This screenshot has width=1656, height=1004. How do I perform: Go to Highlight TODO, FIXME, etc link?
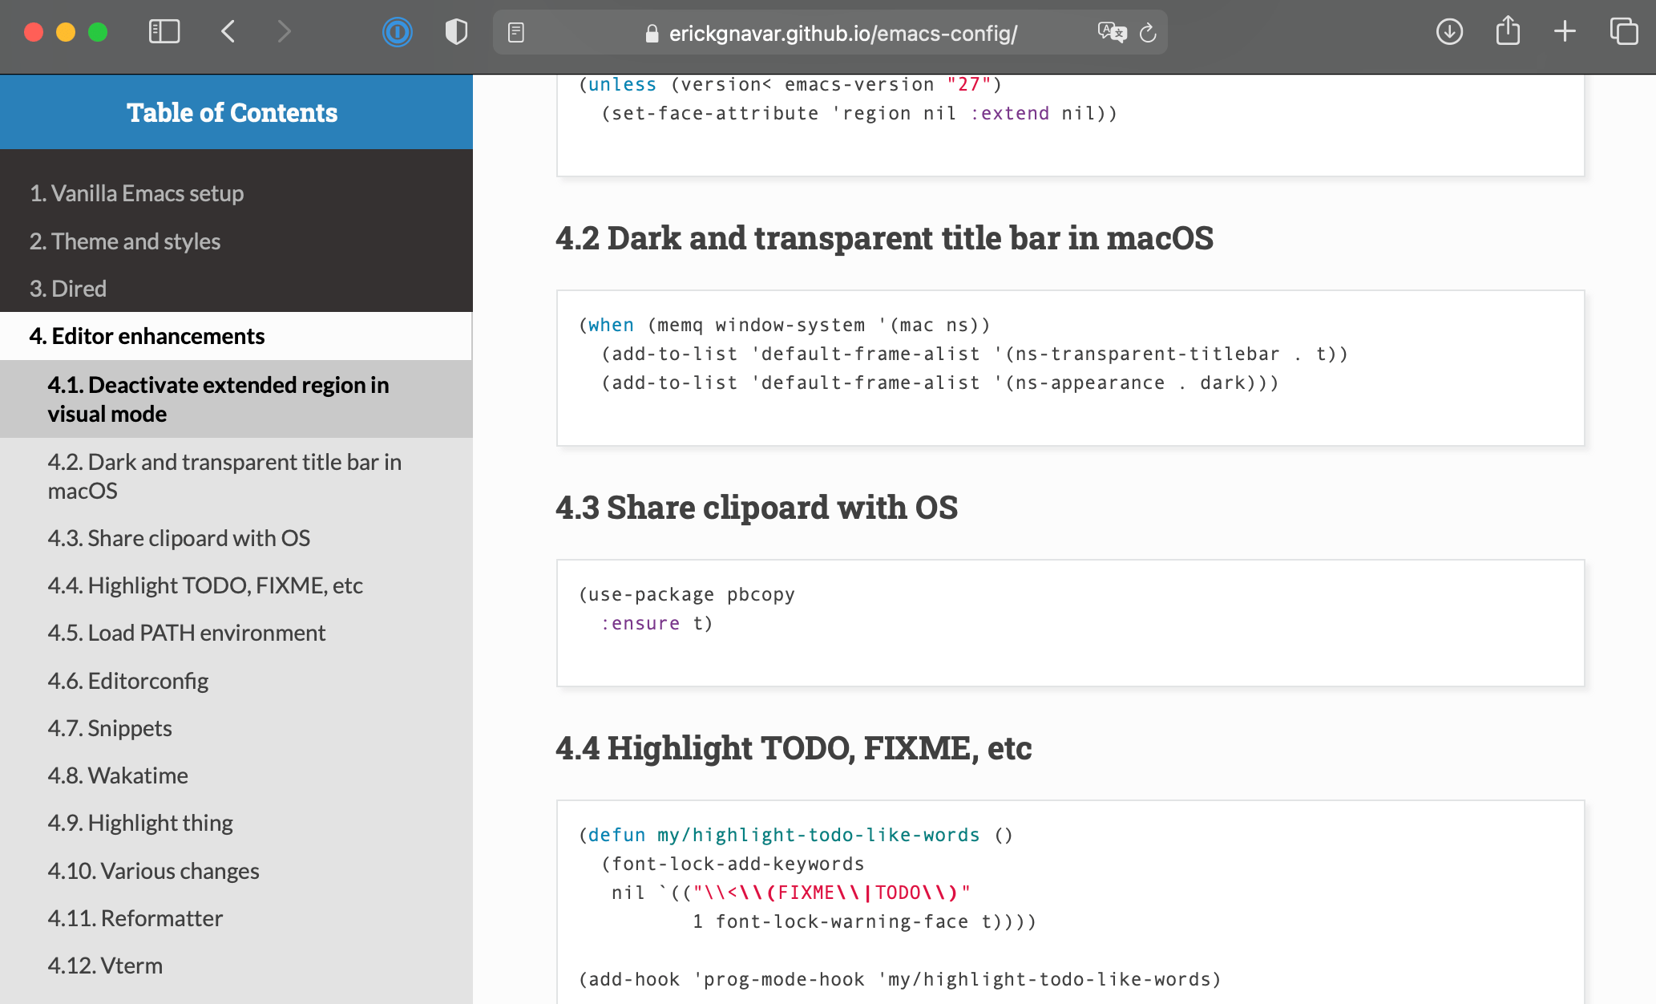tap(205, 585)
